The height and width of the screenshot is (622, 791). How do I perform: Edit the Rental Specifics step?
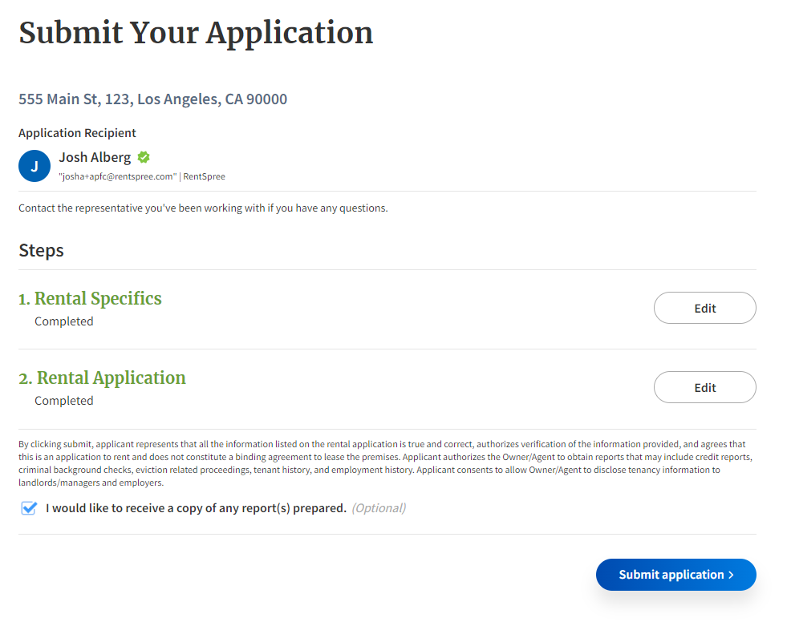click(704, 308)
